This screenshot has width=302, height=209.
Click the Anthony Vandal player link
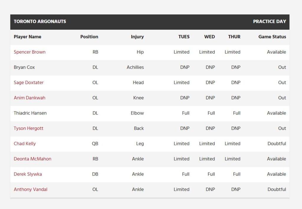click(30, 190)
